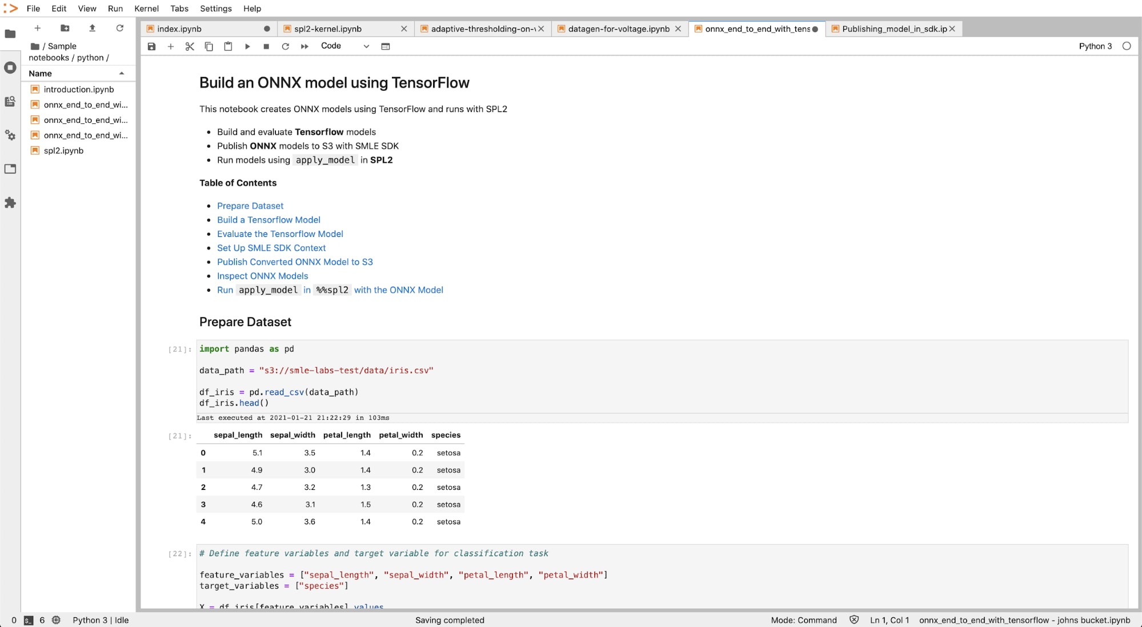Close the adaptive-thresholding tab

point(541,29)
